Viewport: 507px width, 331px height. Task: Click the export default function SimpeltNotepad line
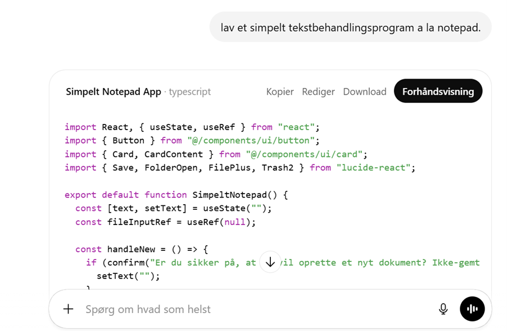(x=176, y=195)
